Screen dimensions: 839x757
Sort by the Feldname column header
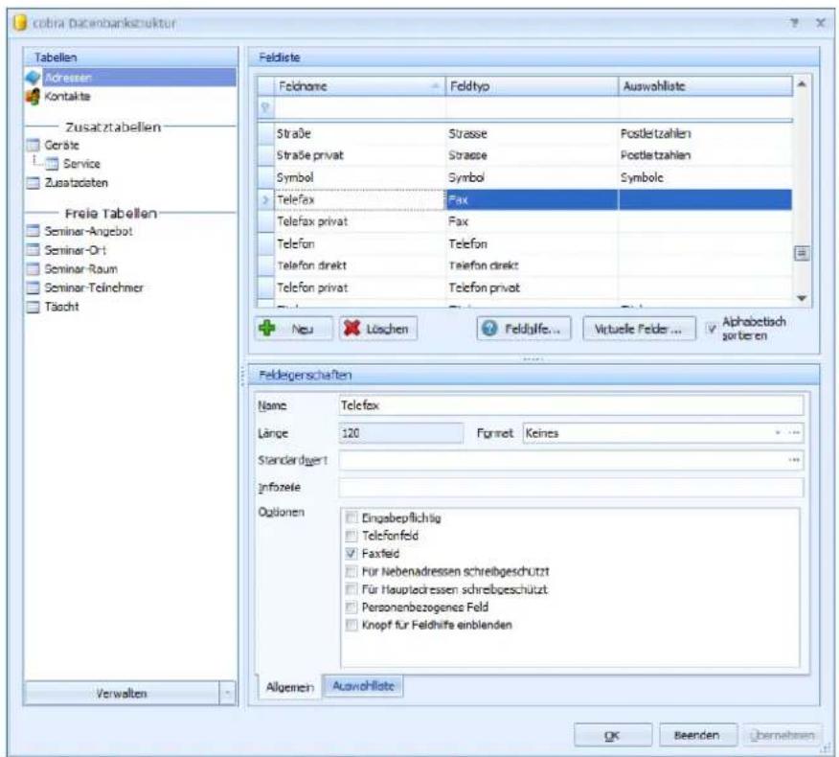tap(359, 86)
